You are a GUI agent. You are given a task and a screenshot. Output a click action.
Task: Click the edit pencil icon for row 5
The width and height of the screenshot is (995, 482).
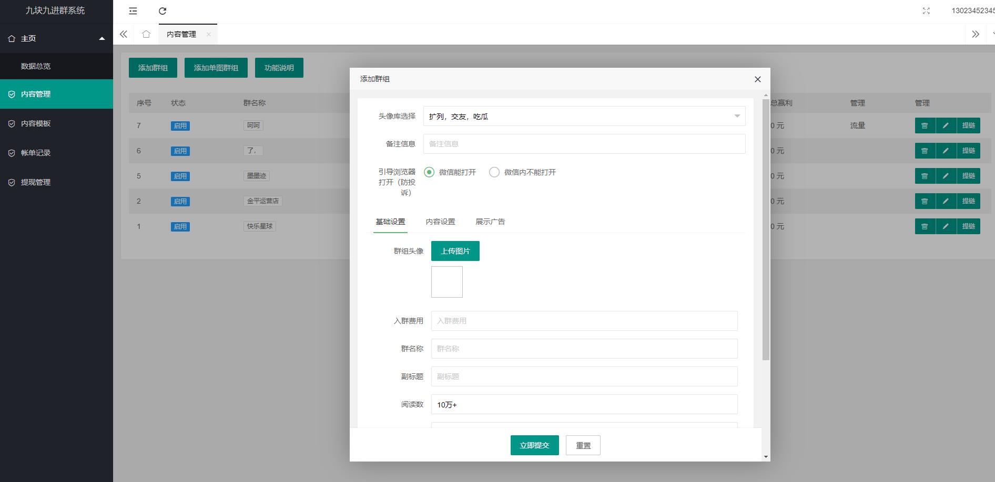pos(946,176)
